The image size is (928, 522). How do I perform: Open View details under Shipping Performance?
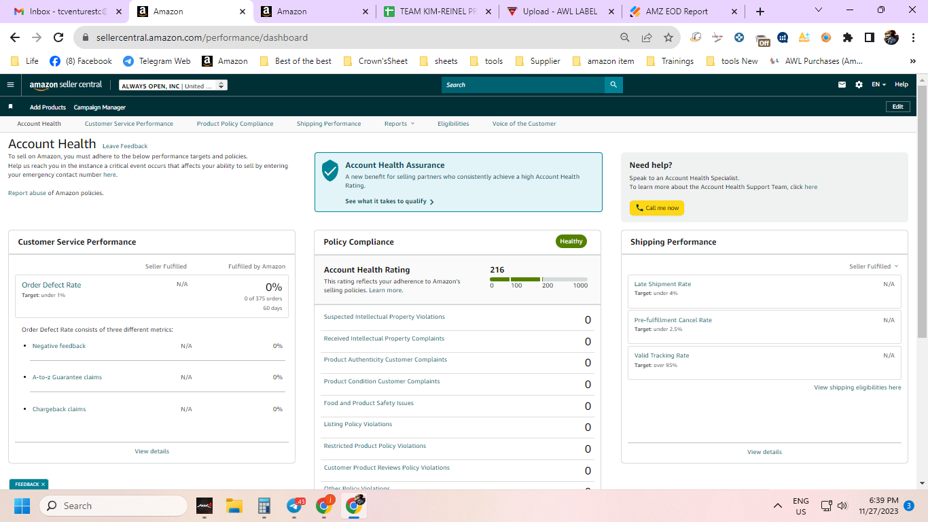(764, 452)
